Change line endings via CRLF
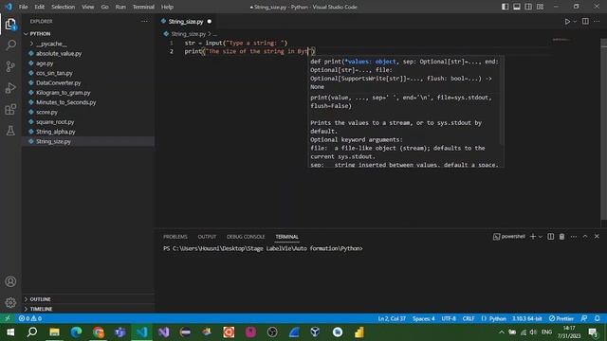Screen dimensions: 607x341 [x=469, y=318]
